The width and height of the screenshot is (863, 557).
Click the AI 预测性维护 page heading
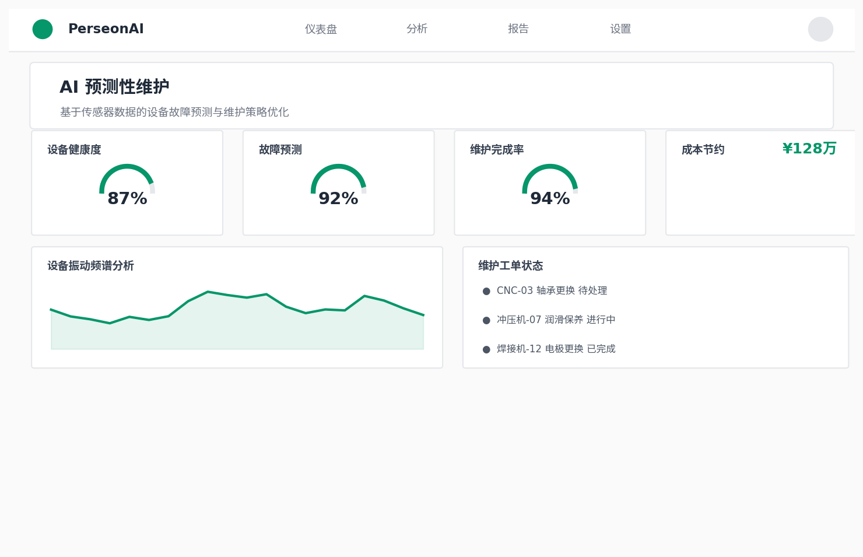(x=114, y=87)
